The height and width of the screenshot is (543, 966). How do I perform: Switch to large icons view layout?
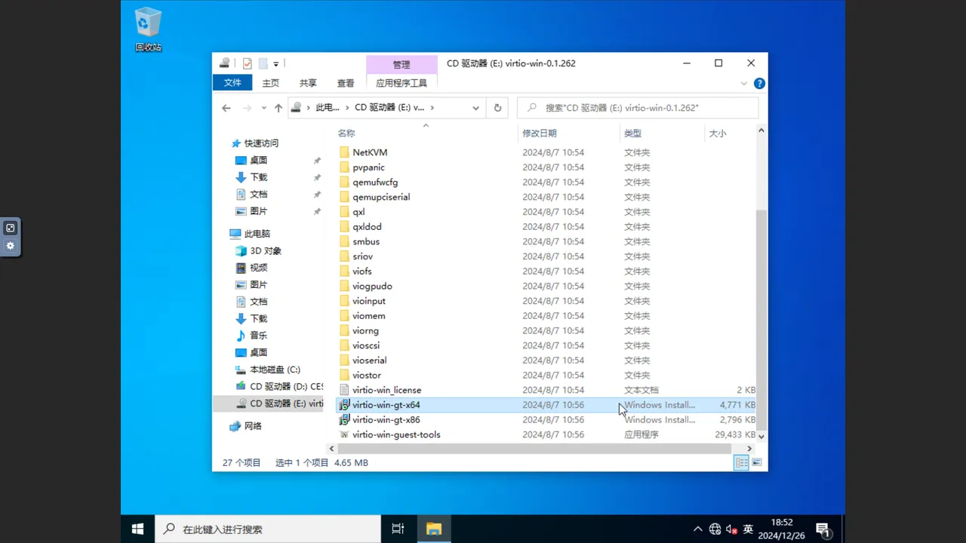[757, 462]
